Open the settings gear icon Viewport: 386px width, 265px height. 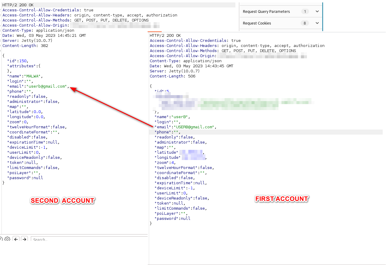click(7, 239)
